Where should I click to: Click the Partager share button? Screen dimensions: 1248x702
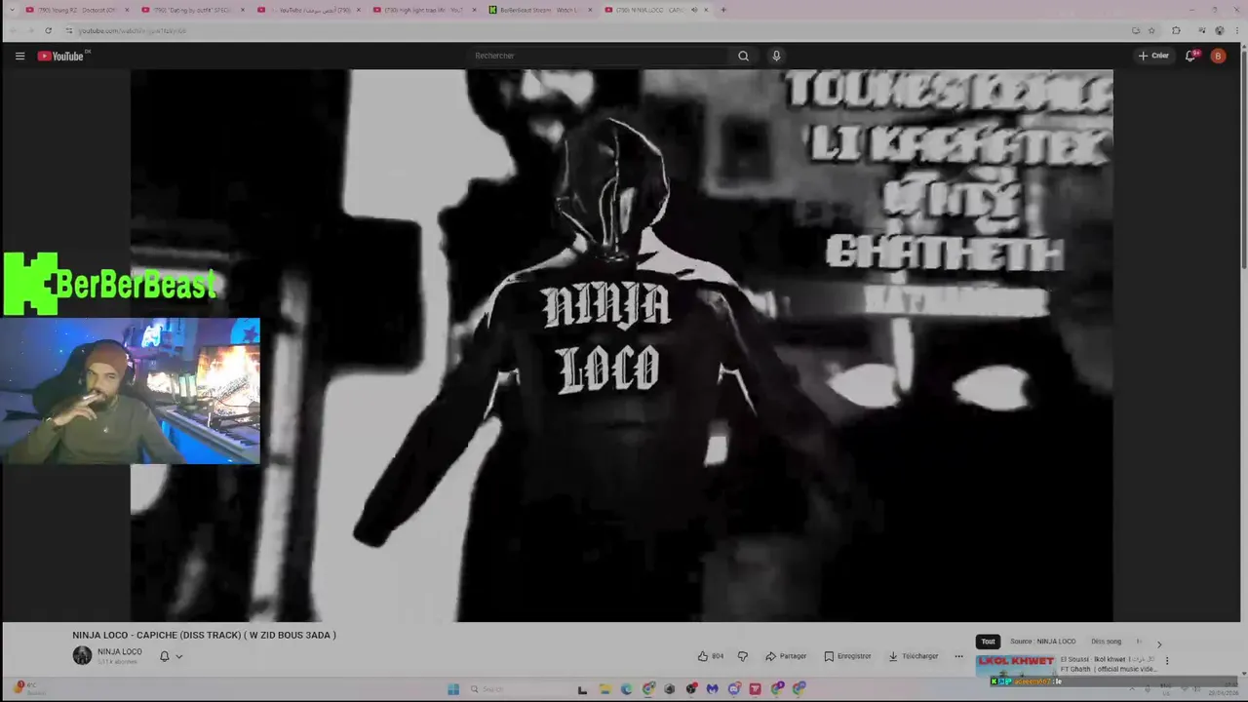pyautogui.click(x=786, y=656)
